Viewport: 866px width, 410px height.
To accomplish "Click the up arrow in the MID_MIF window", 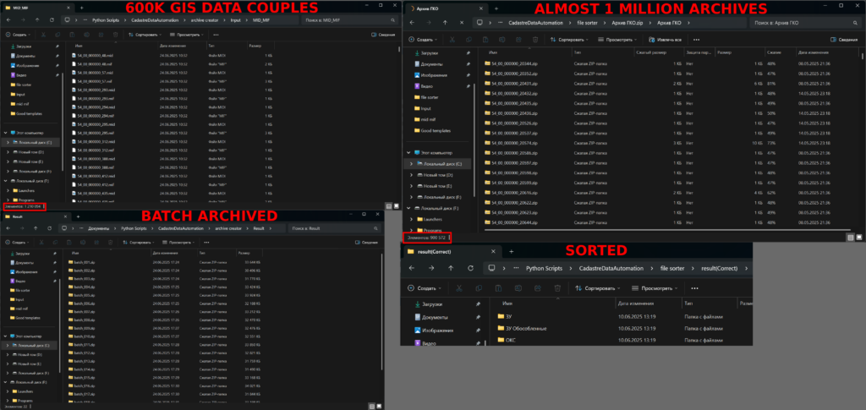I will coord(37,19).
